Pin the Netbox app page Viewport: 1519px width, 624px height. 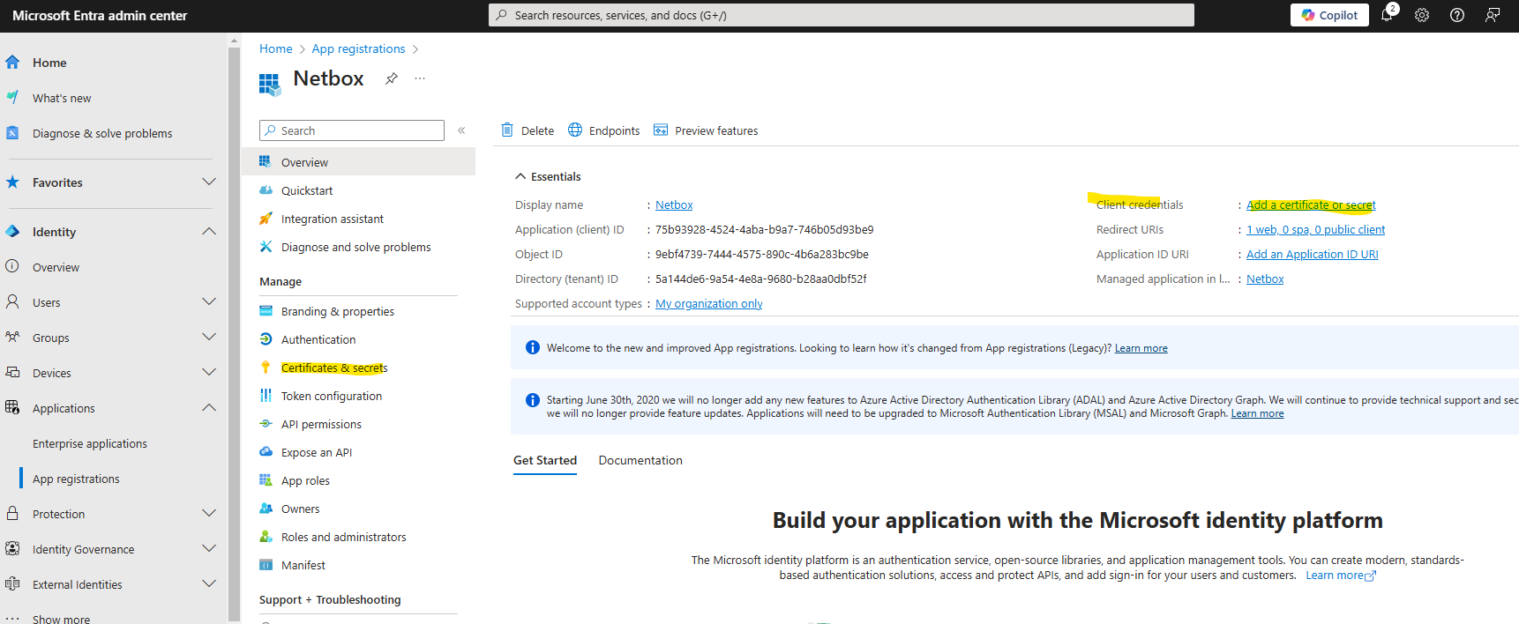[392, 78]
